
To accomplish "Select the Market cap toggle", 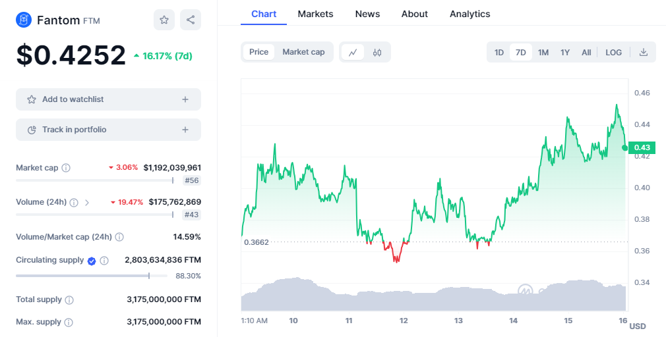I will [x=304, y=52].
